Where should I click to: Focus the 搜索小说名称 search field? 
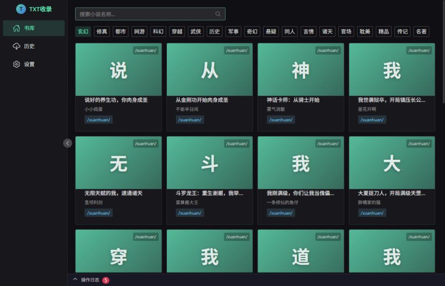point(145,14)
